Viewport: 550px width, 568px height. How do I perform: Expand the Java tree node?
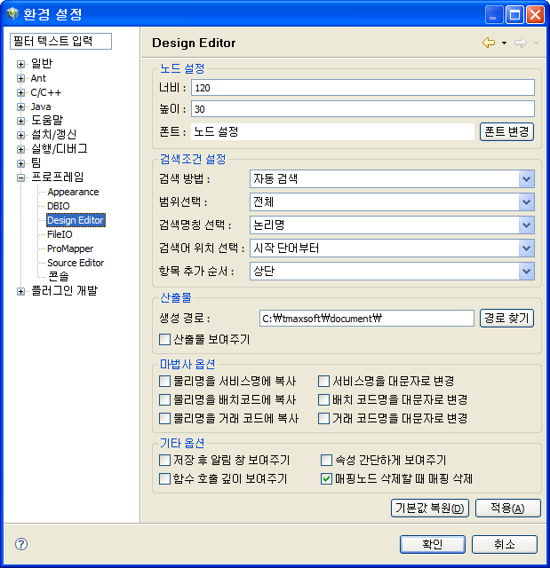[x=21, y=106]
